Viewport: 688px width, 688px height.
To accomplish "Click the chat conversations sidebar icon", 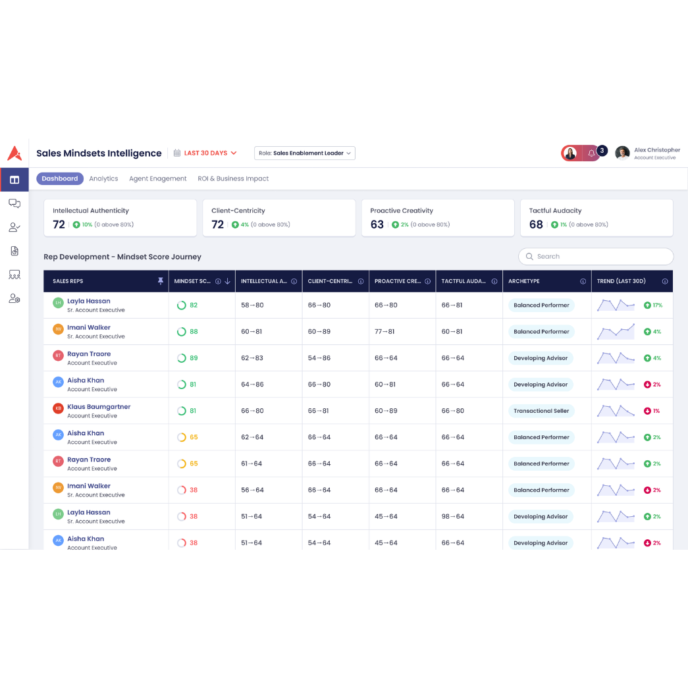I will coord(14,203).
